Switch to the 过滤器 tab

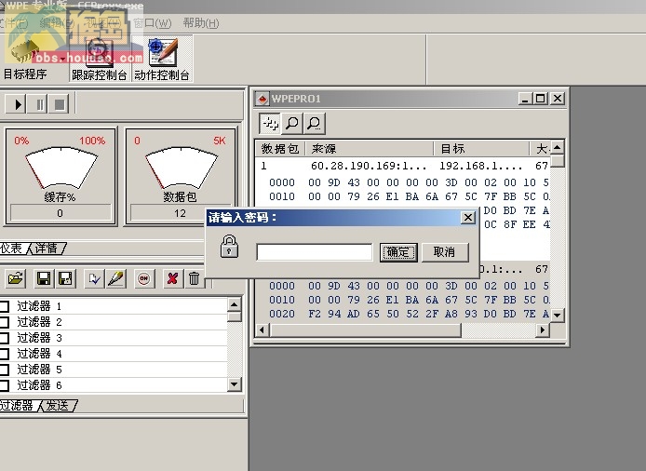(x=18, y=406)
